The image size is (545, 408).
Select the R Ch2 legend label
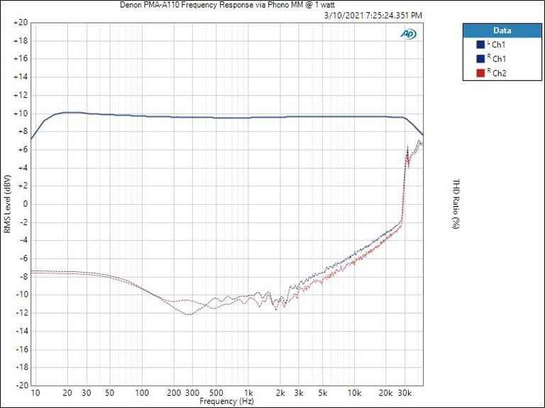(x=497, y=73)
